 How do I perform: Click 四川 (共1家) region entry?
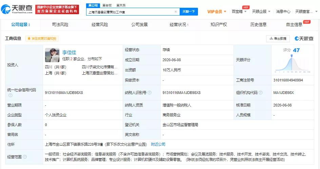click(x=56, y=67)
